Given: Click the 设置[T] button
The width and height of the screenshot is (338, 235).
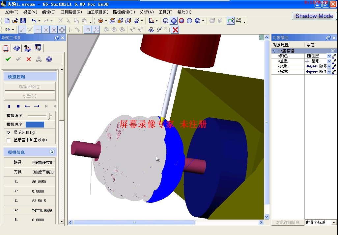Looking at the screenshot, I should click(30, 96).
